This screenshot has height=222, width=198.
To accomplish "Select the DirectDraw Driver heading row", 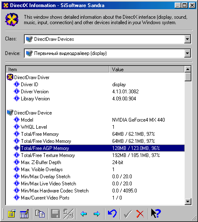I will [32, 77].
